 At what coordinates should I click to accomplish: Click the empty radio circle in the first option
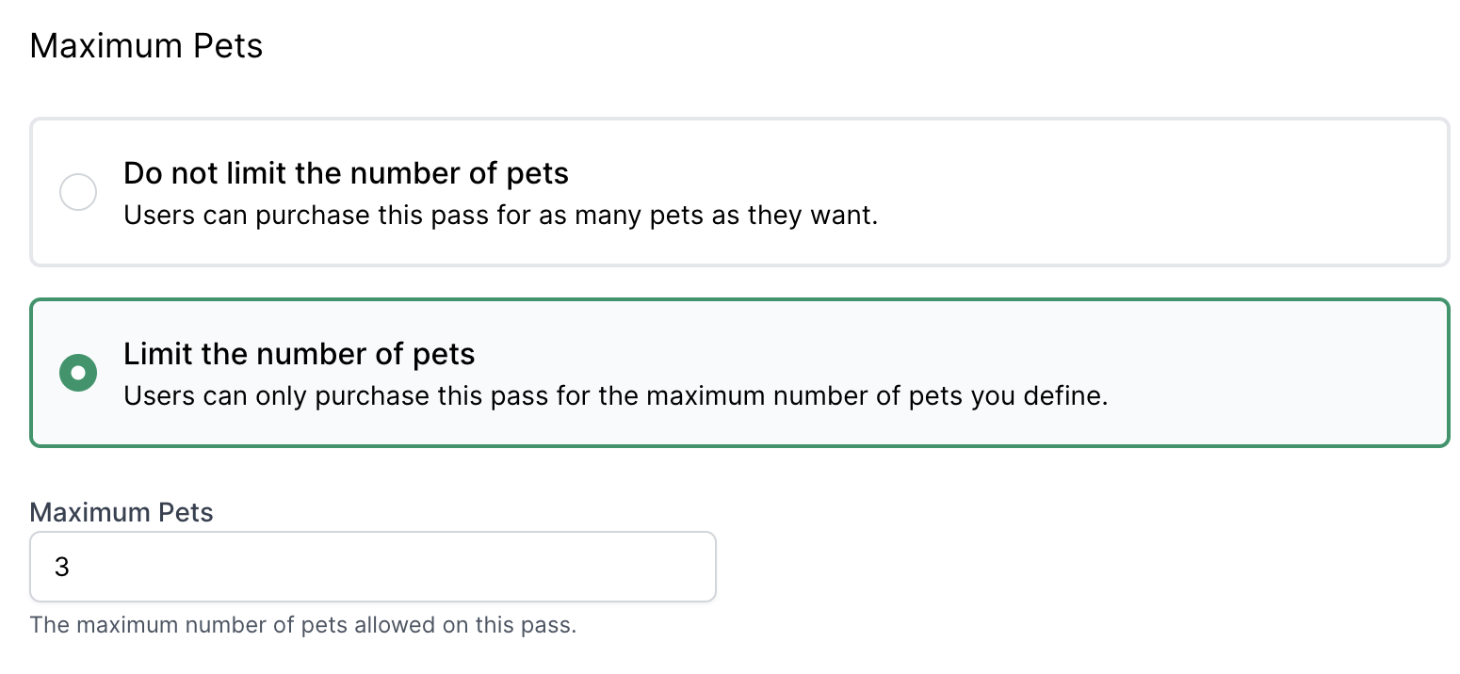coord(78,192)
